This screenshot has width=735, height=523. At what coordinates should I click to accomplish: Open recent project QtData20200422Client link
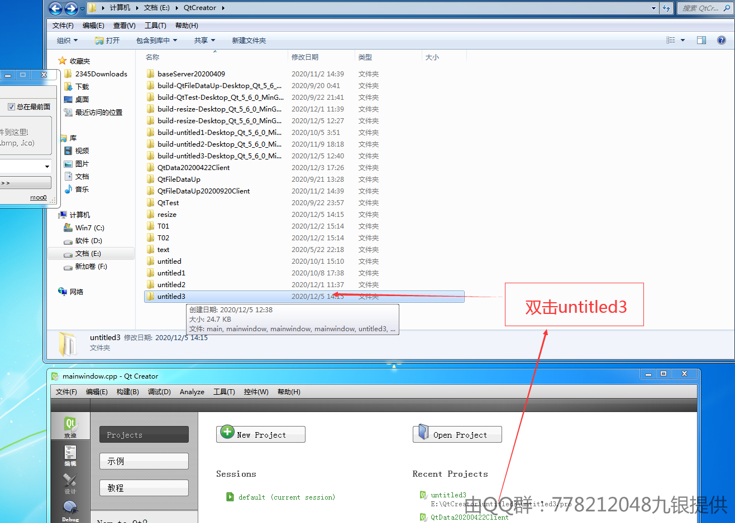click(470, 517)
